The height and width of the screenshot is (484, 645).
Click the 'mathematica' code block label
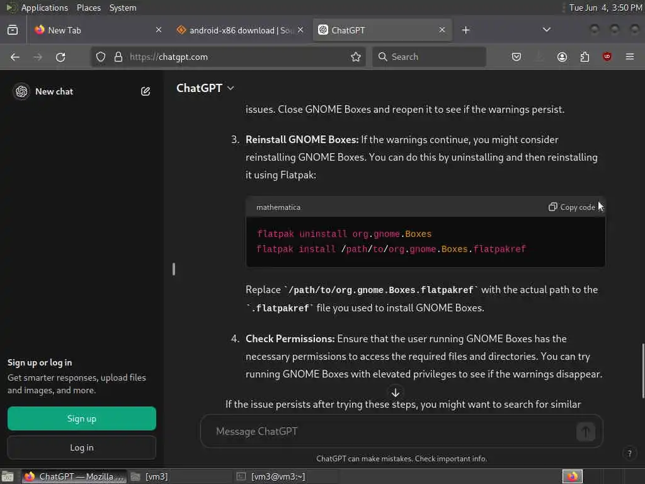tap(278, 207)
